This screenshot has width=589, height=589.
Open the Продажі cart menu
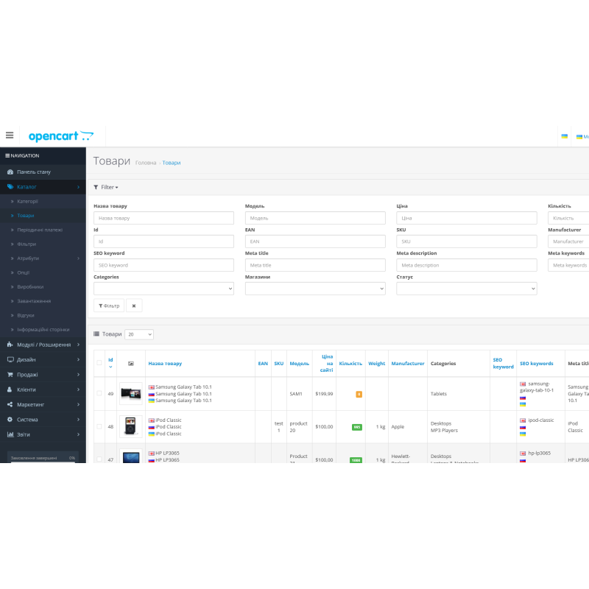27,375
